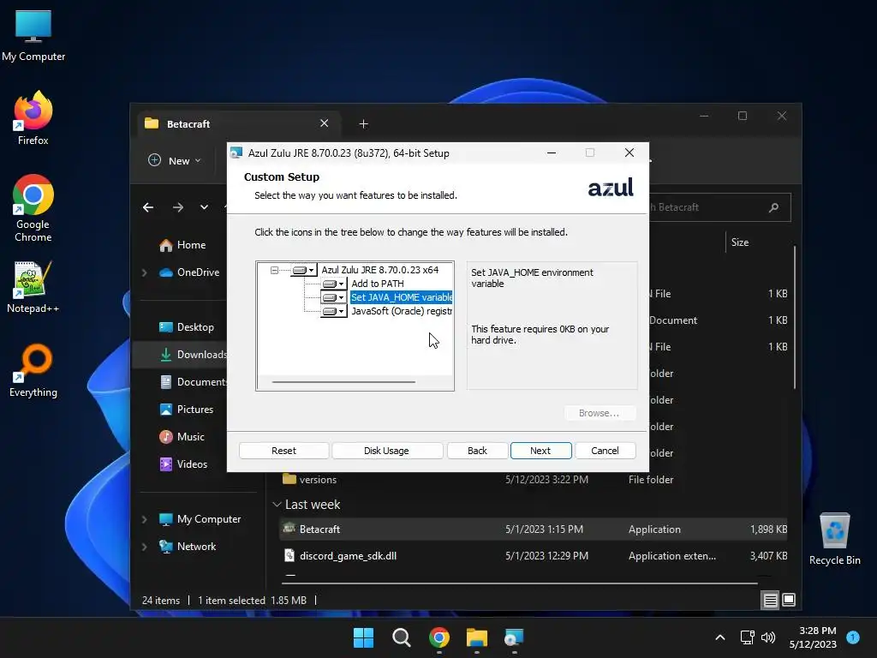Expand My Computer in the Explorer sidebar
This screenshot has height=658, width=877.
(x=144, y=519)
